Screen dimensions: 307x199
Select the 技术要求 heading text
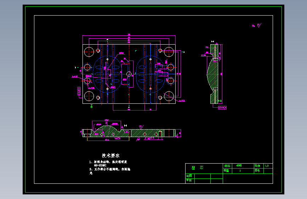coord(110,156)
